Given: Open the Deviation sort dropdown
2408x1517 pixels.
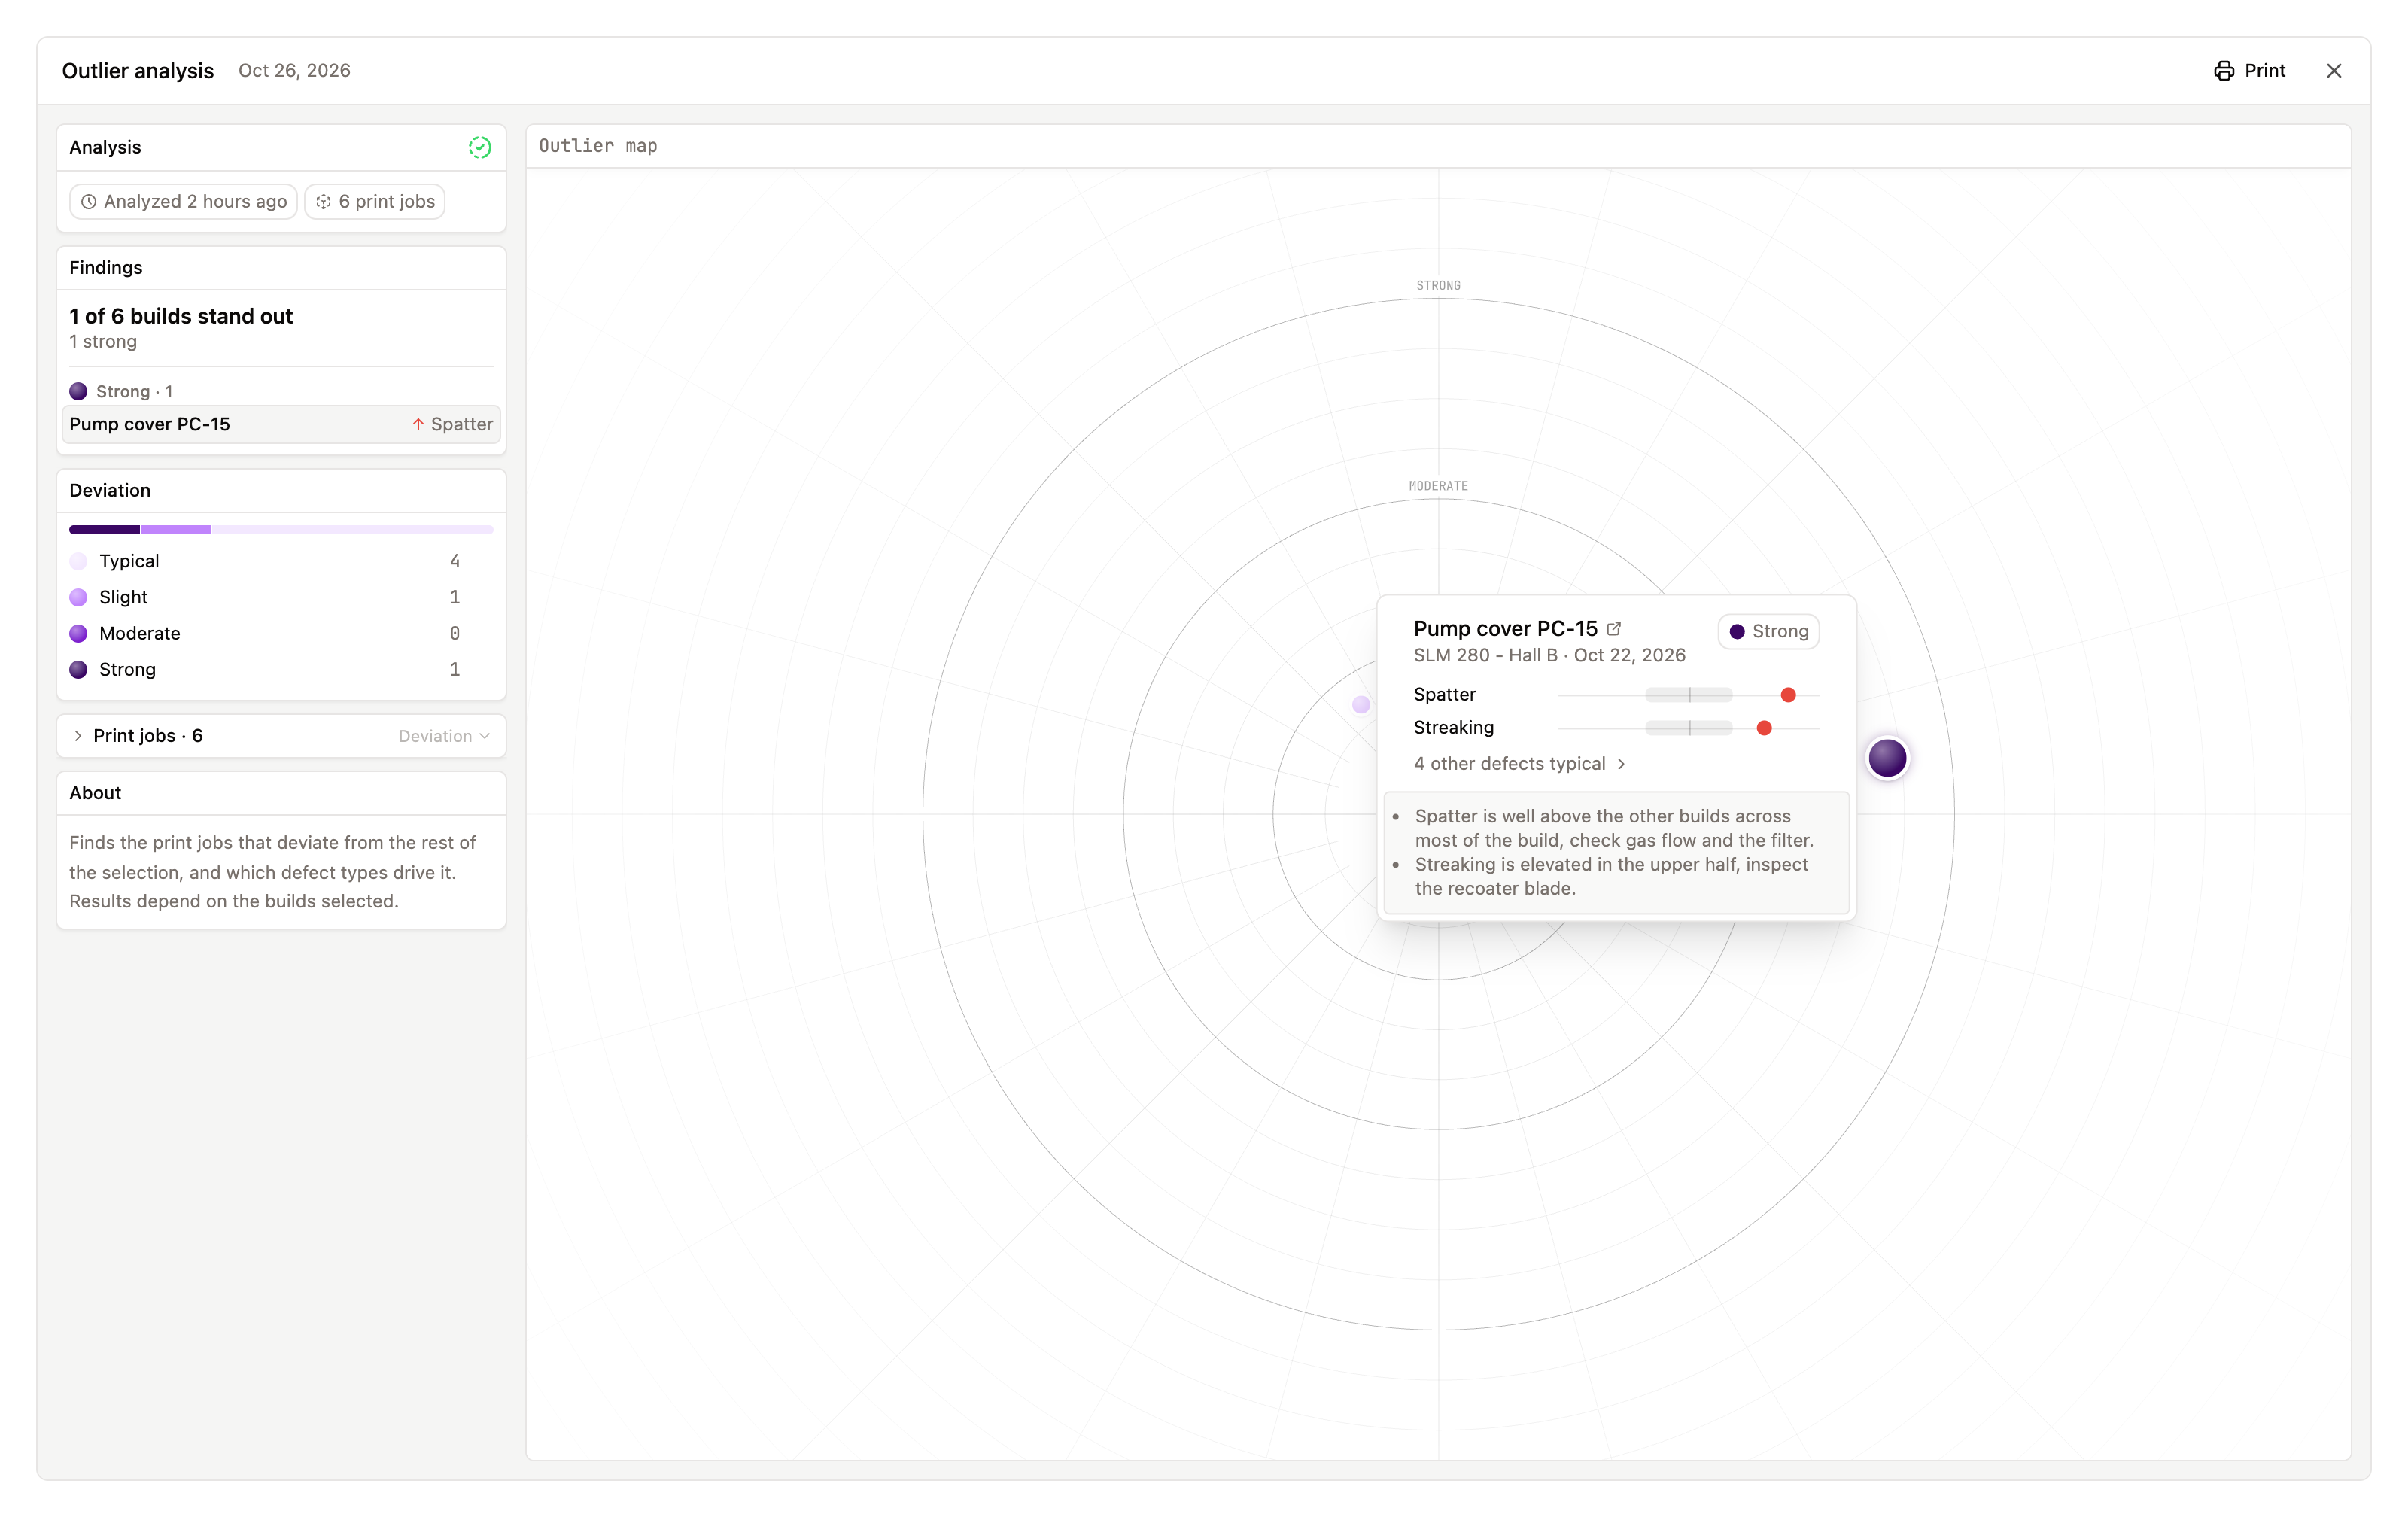Looking at the screenshot, I should [444, 736].
